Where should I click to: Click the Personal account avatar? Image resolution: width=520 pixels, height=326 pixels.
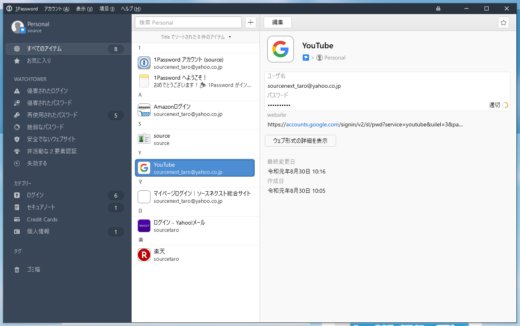(x=18, y=27)
